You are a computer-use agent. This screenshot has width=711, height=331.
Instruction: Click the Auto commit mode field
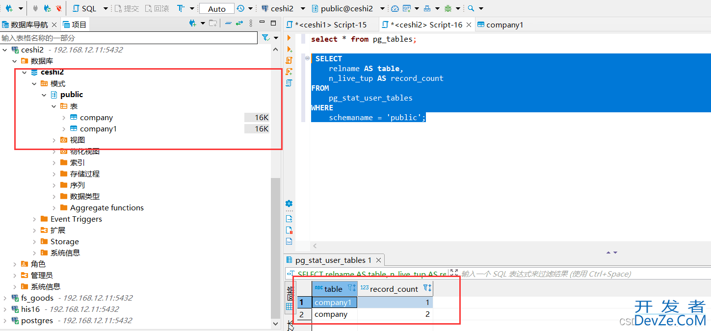tap(216, 9)
